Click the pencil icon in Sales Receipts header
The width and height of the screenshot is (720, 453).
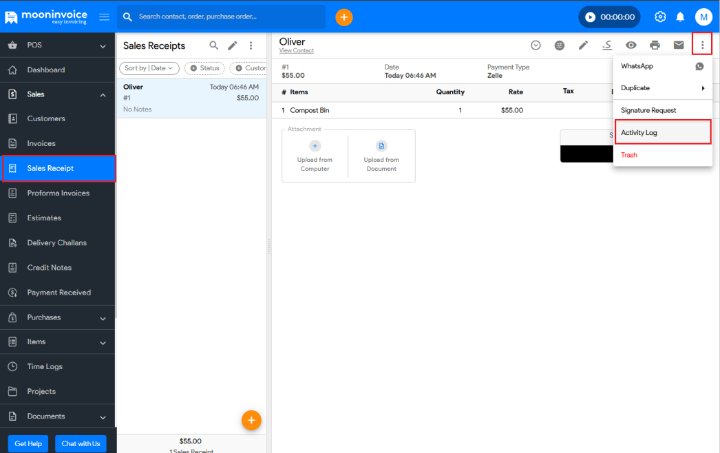(233, 45)
